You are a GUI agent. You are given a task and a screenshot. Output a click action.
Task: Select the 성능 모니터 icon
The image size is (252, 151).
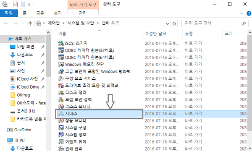tap(61, 120)
